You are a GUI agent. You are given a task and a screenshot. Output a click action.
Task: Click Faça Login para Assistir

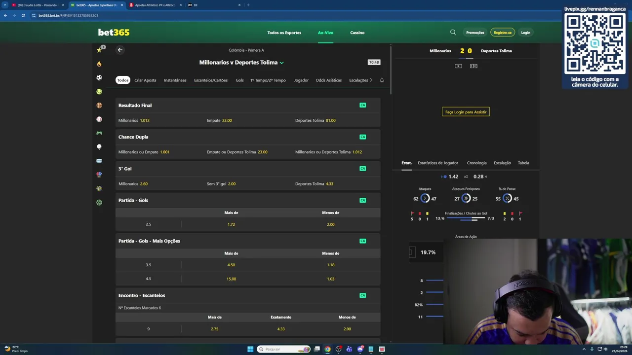pyautogui.click(x=466, y=112)
